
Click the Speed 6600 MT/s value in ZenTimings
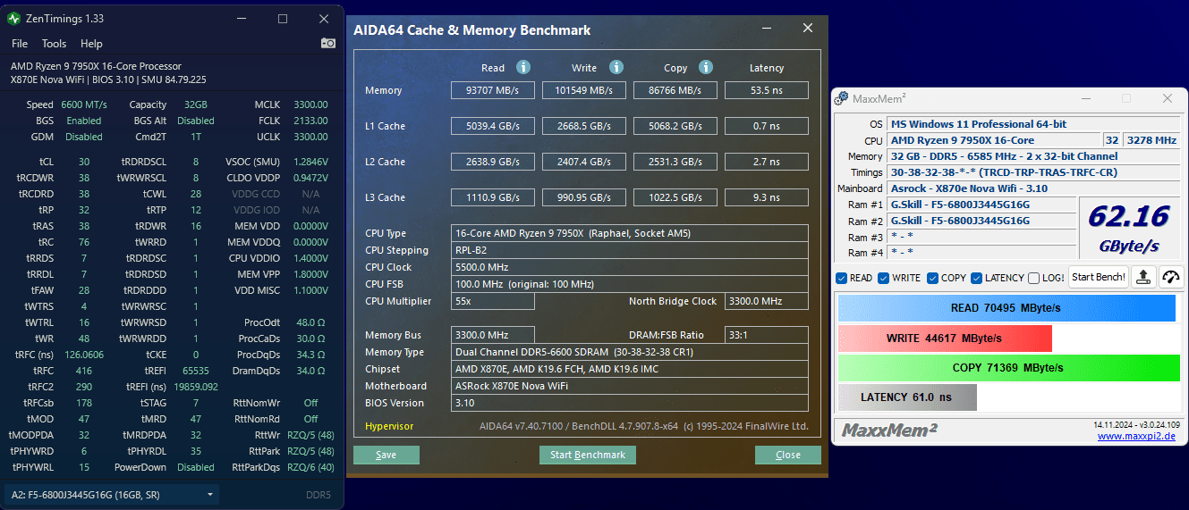point(84,105)
